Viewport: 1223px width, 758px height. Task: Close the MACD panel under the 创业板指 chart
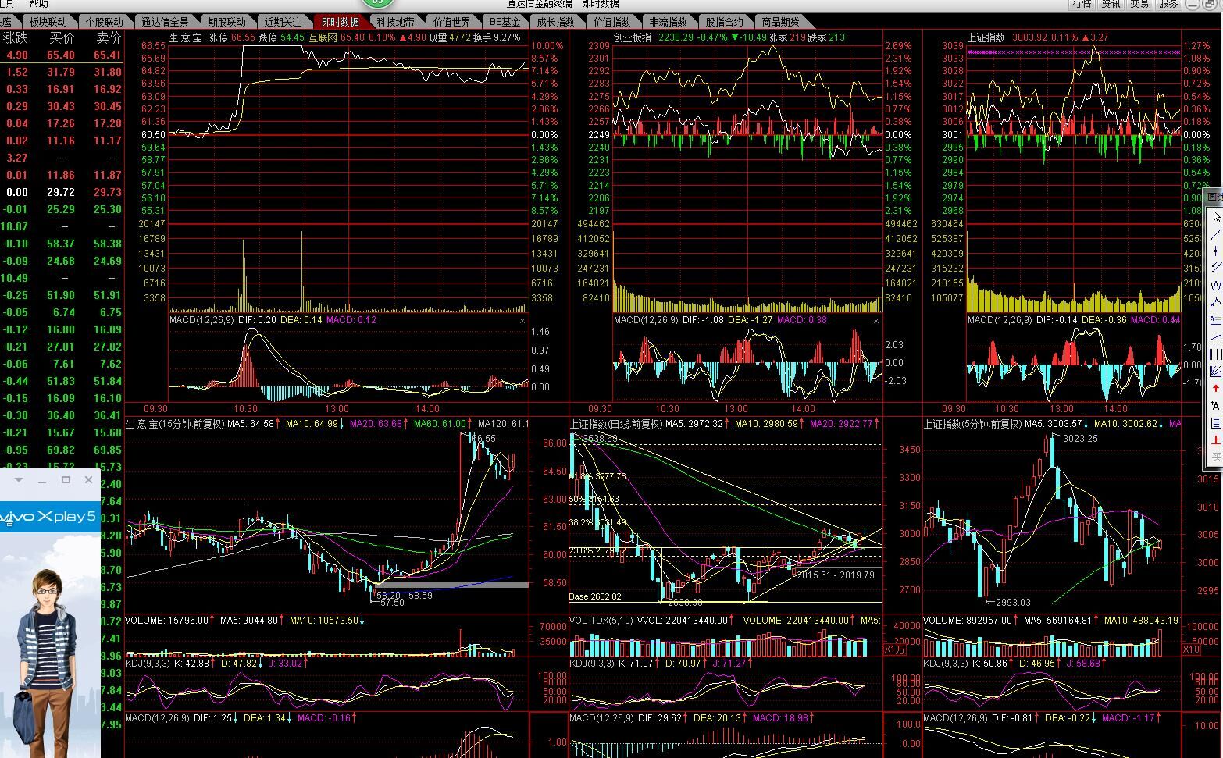875,321
